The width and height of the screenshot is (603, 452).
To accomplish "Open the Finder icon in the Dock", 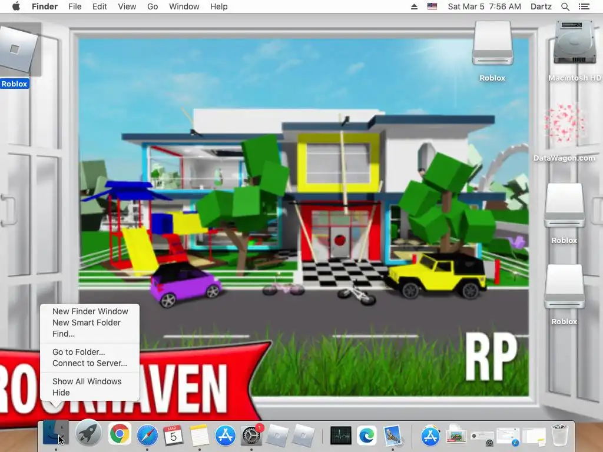I will click(x=56, y=434).
